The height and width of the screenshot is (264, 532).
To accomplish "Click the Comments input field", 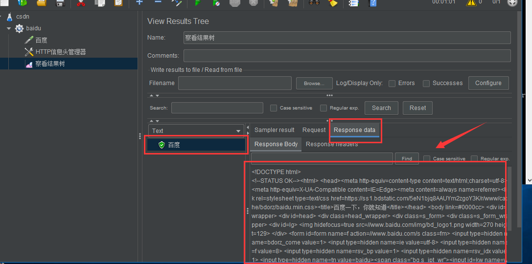I will (347, 56).
